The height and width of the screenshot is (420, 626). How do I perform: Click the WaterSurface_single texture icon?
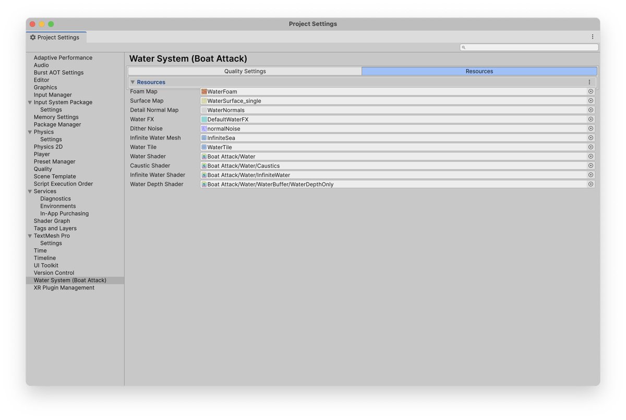pos(204,101)
